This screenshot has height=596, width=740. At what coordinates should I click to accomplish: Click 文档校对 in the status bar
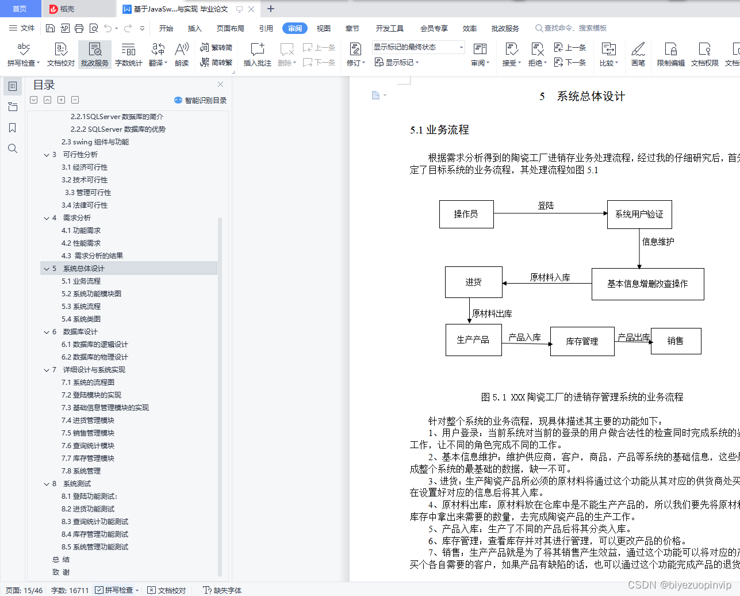[166, 590]
